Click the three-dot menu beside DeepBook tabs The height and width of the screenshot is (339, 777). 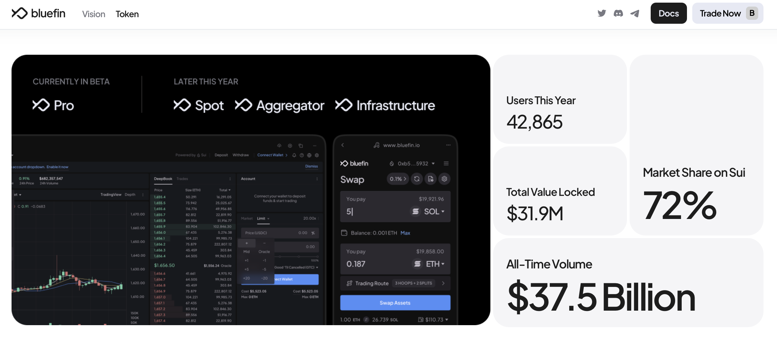pos(230,179)
